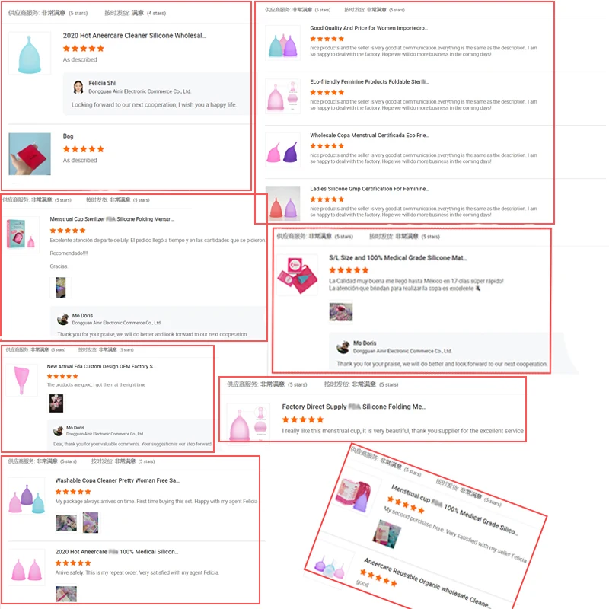Open '2020 Hot Aneercare Cleaner Silicone Wholesal' title

pos(135,35)
